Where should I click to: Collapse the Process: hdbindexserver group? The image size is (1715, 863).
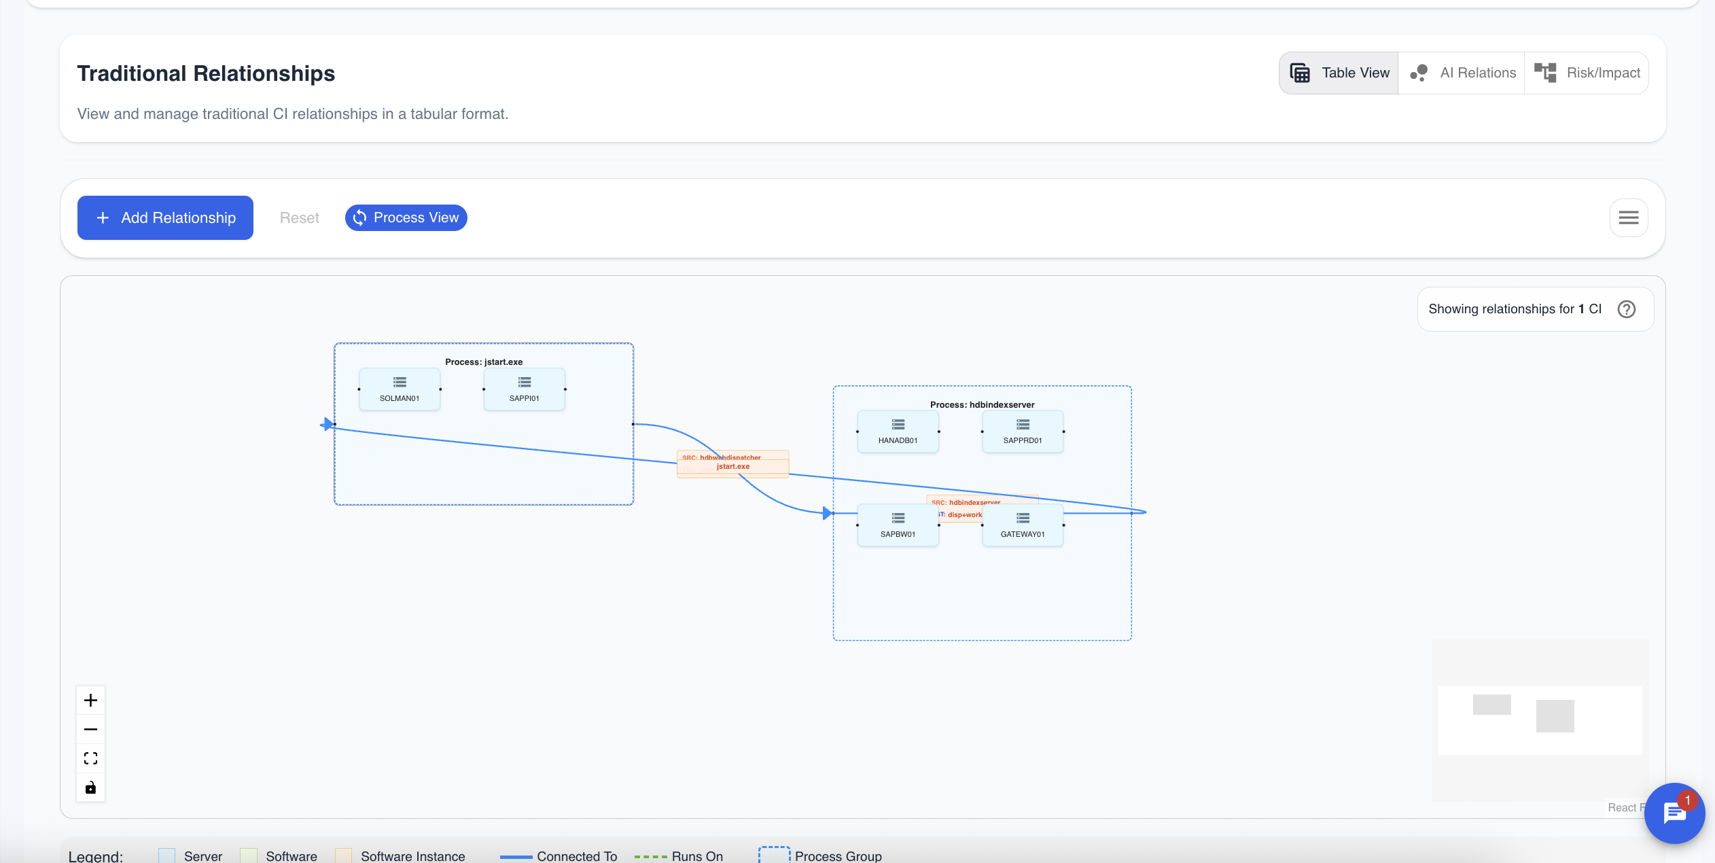coord(982,404)
